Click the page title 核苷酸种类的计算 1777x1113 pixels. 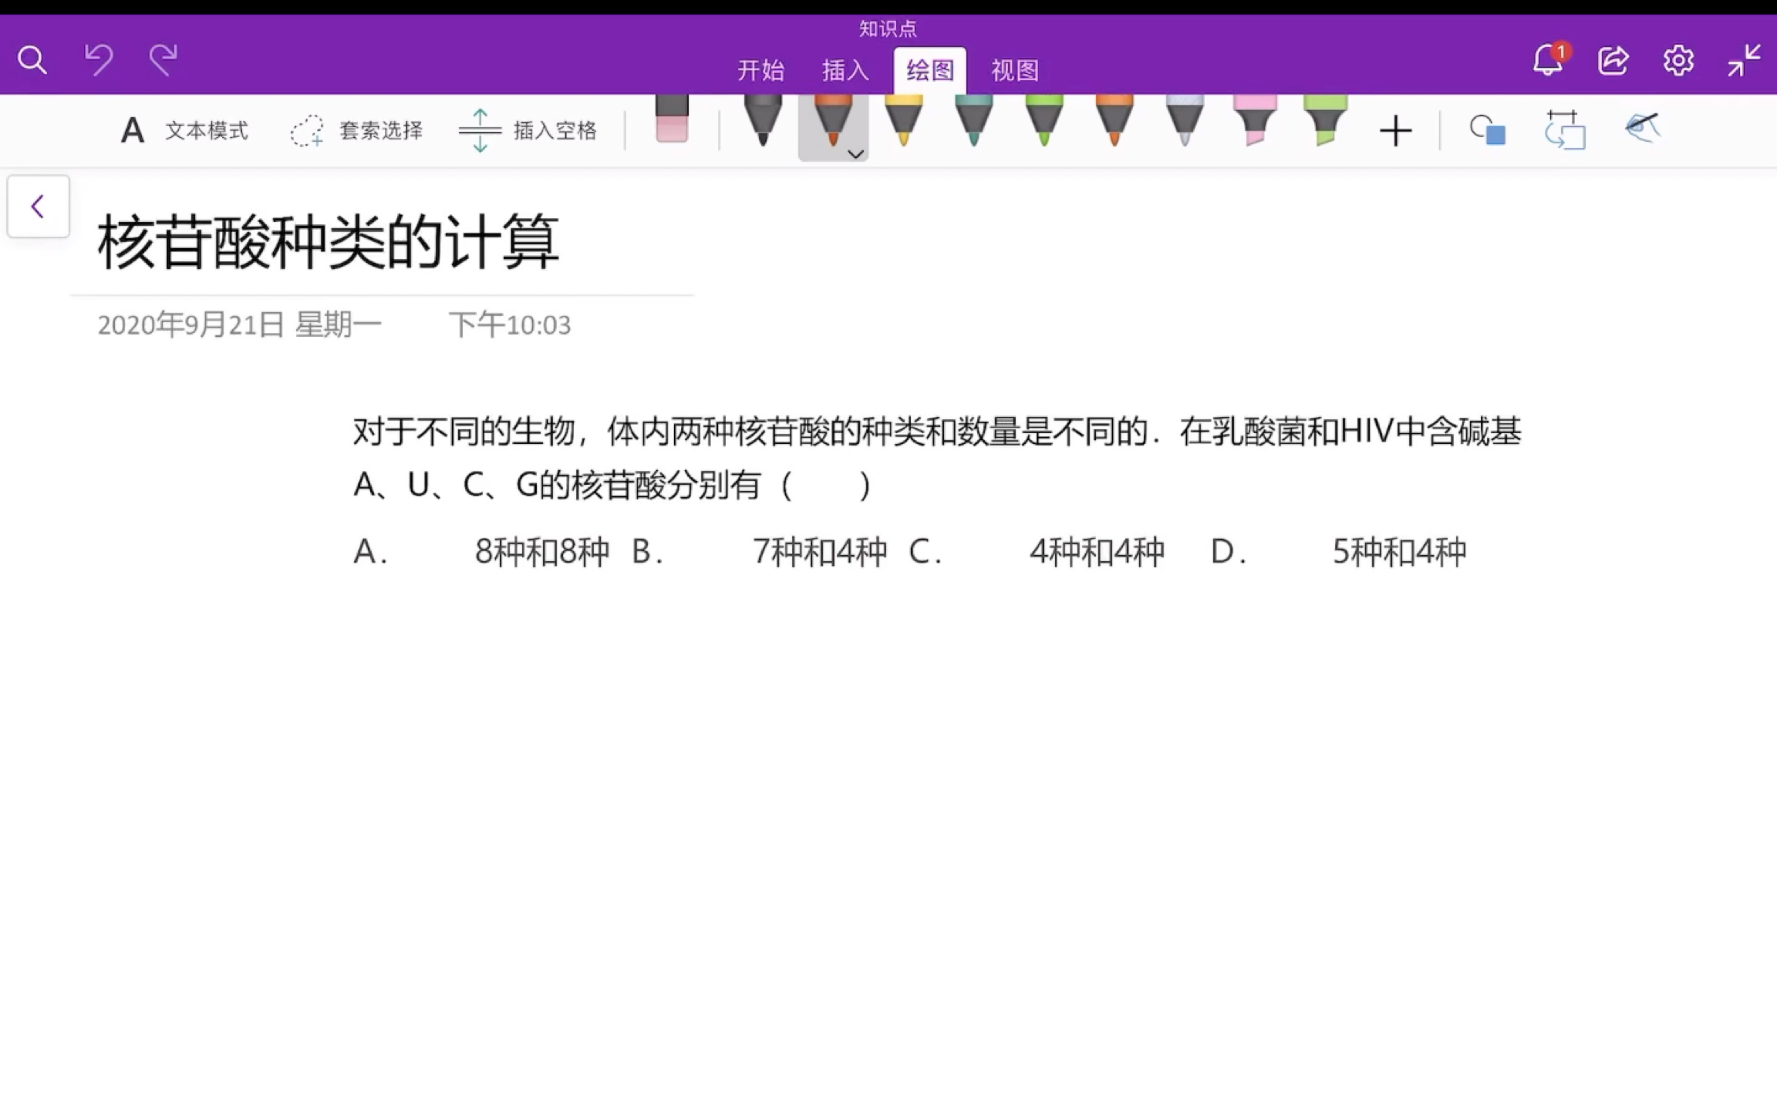[329, 242]
